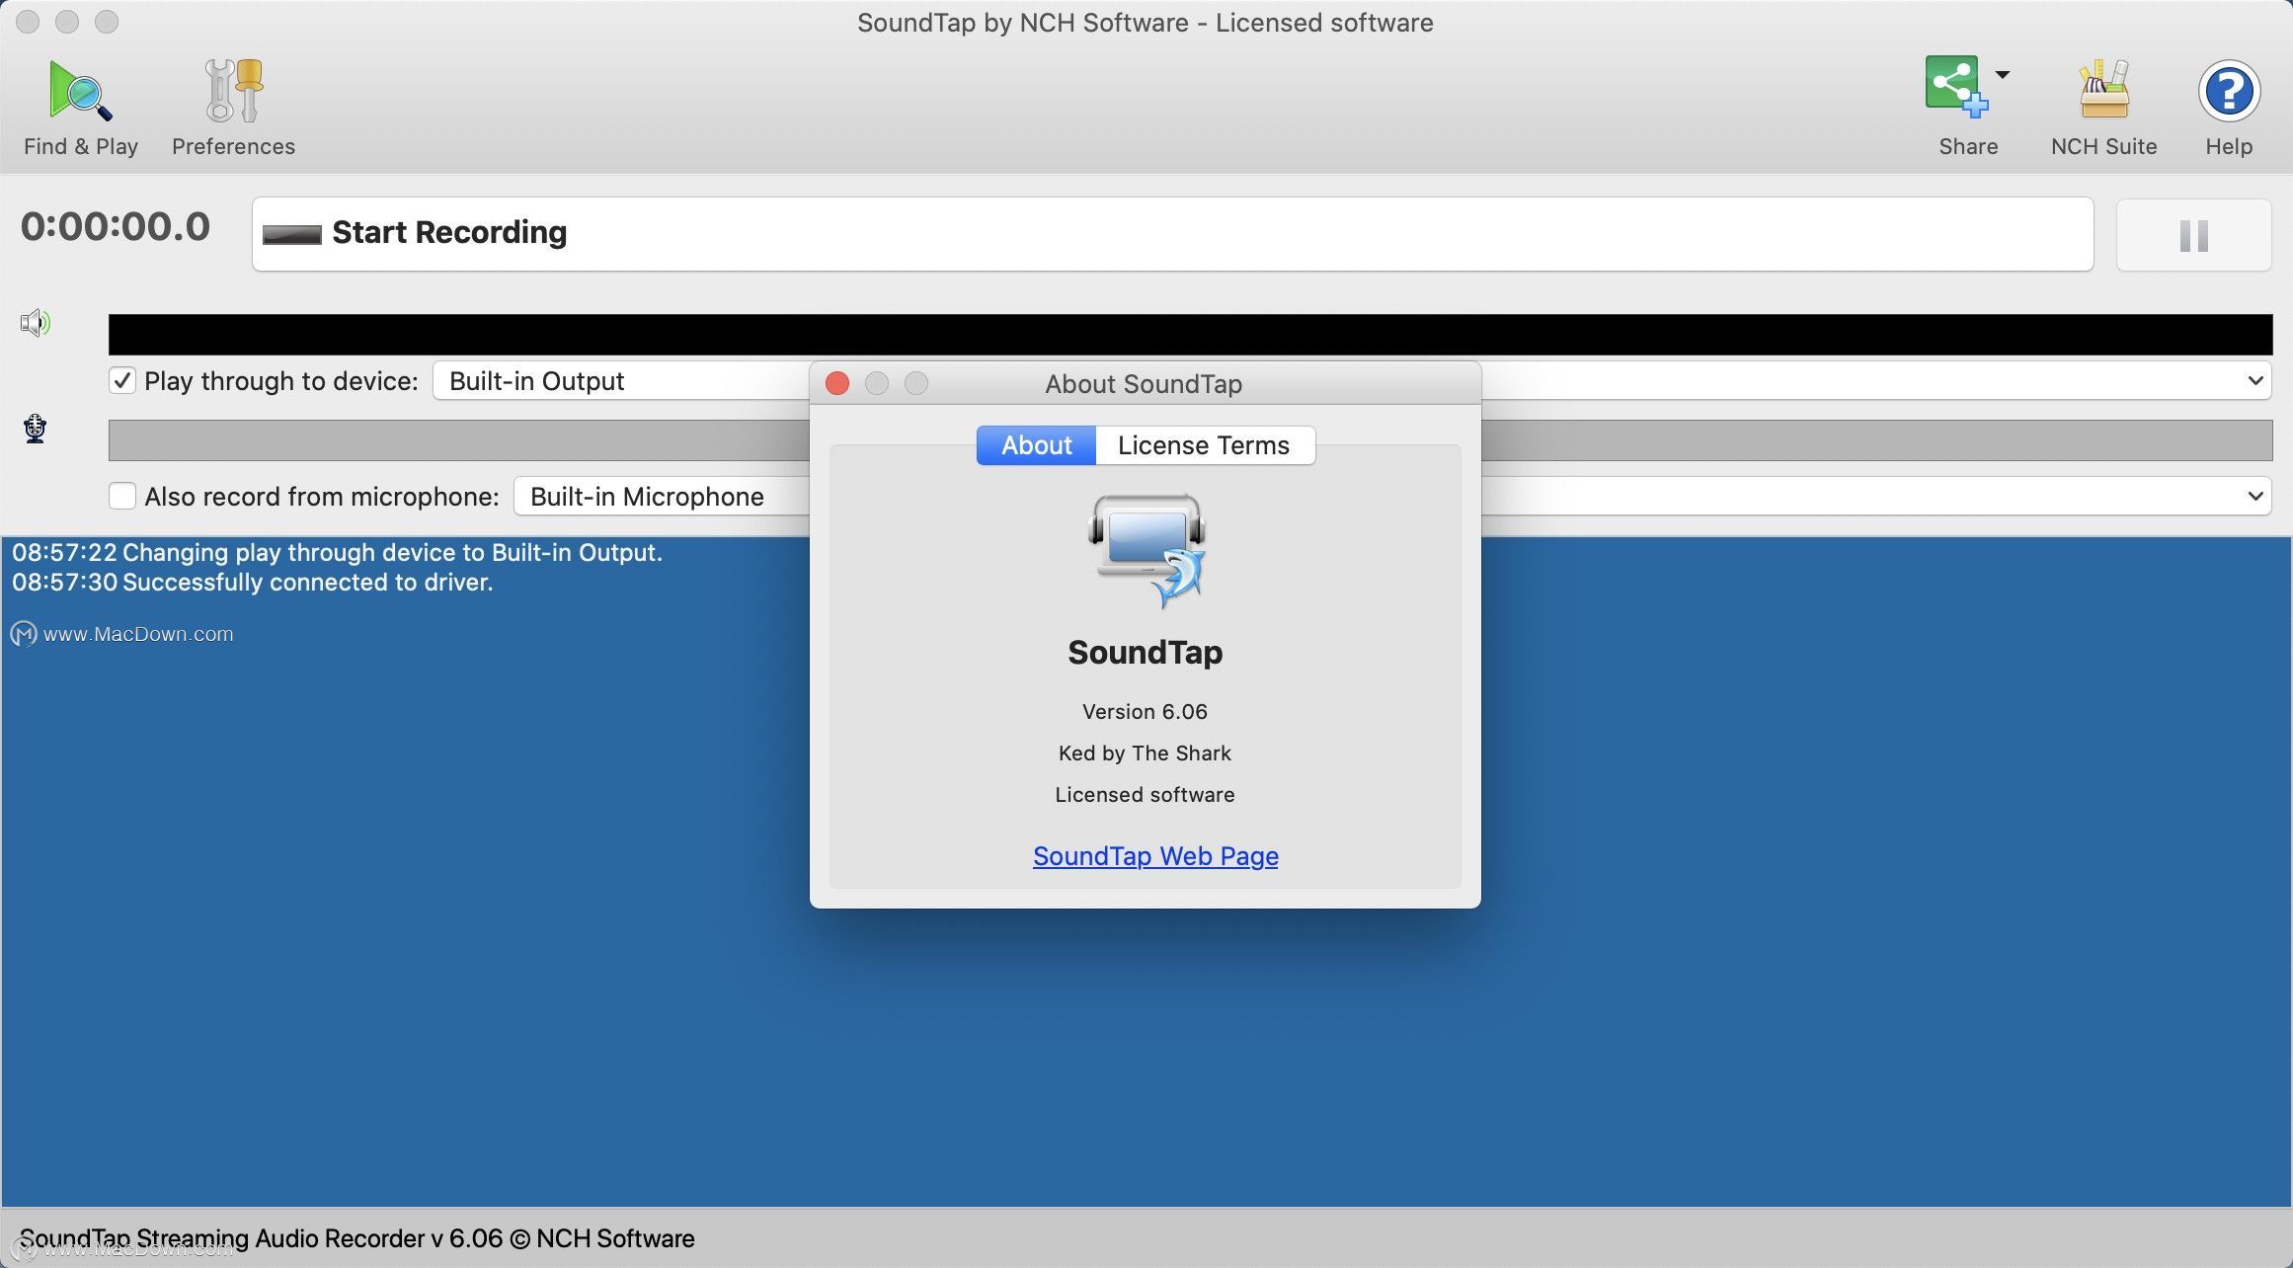Click the pause recording button
The height and width of the screenshot is (1268, 2293).
[2193, 235]
